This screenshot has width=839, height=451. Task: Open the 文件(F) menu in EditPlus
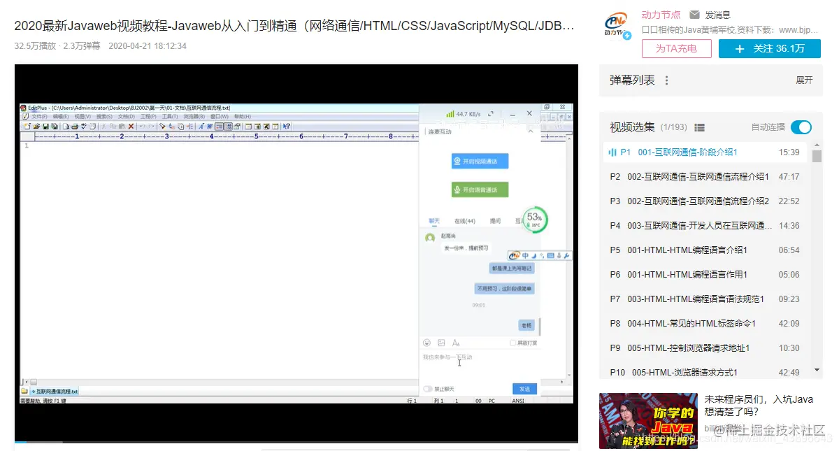pos(39,117)
